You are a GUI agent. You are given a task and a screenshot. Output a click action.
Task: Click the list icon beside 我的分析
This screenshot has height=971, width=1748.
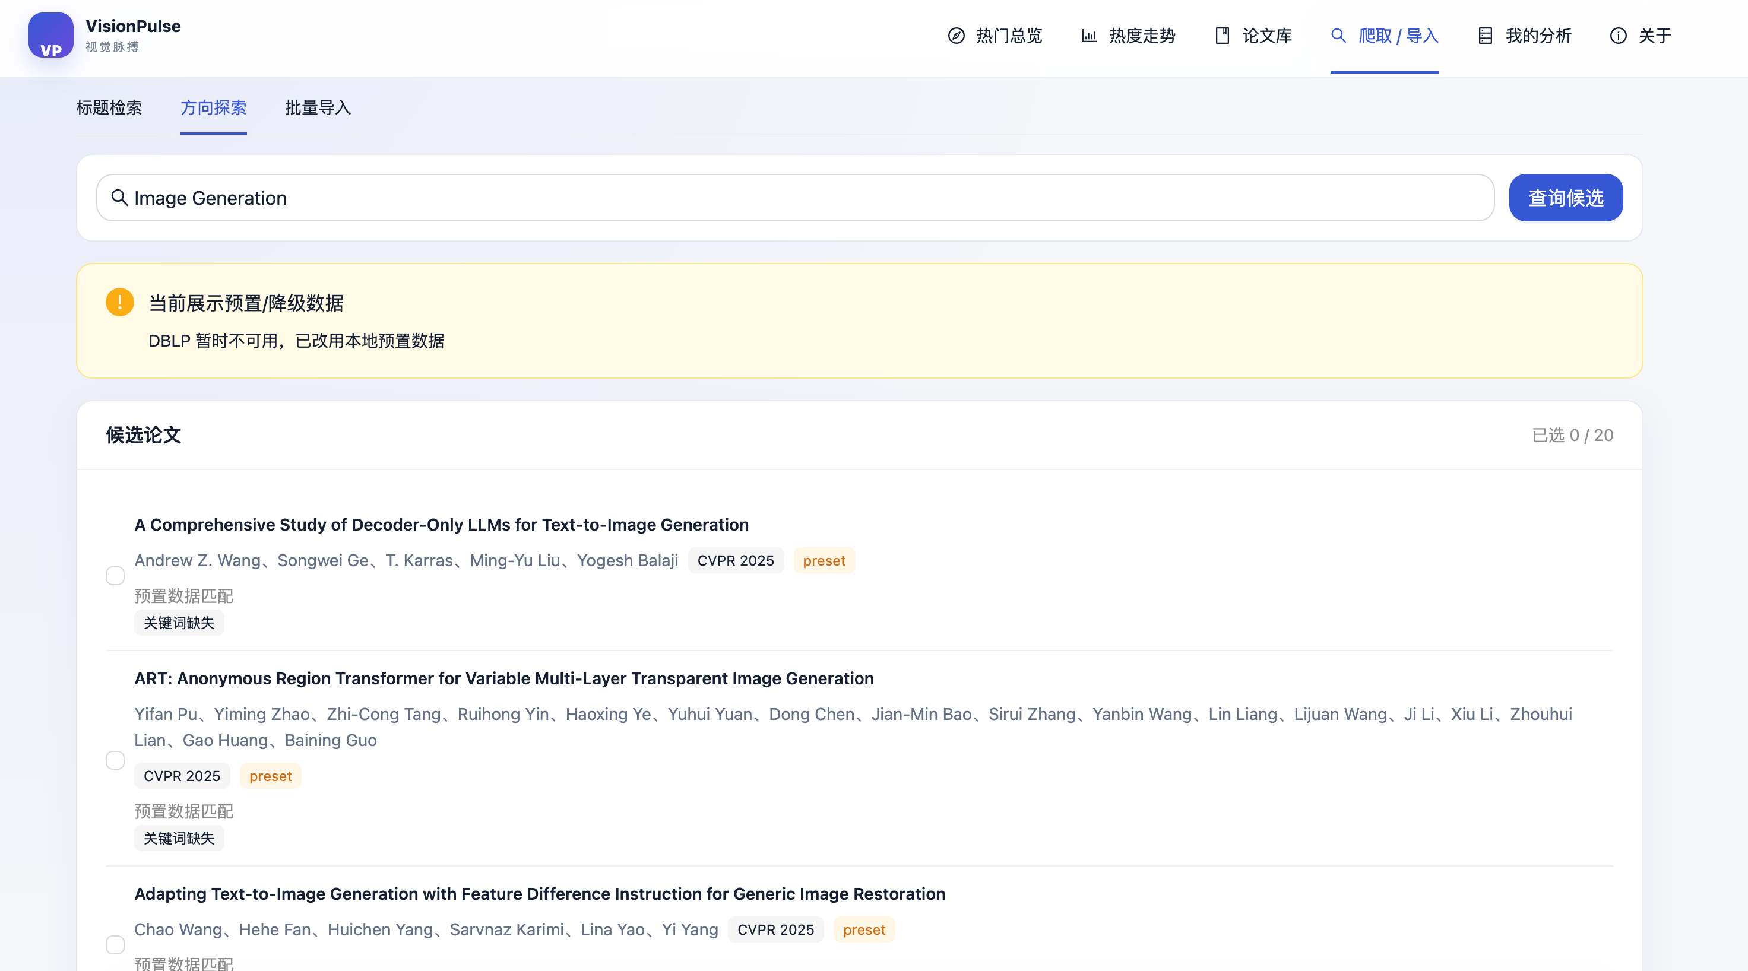(x=1486, y=36)
